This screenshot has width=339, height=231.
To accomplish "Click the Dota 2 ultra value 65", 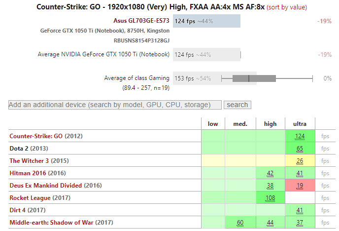I will point(300,149).
